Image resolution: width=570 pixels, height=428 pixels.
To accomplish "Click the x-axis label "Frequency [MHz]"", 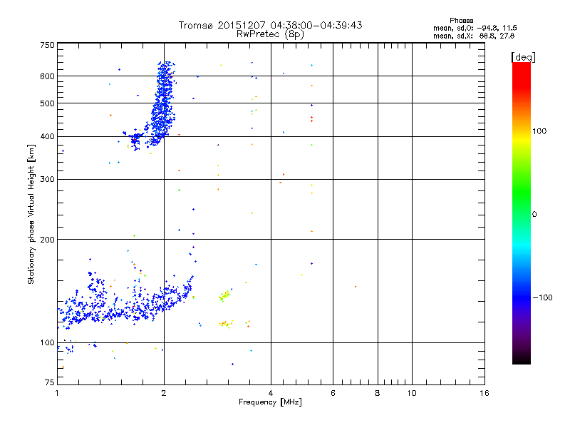I will pos(270,402).
